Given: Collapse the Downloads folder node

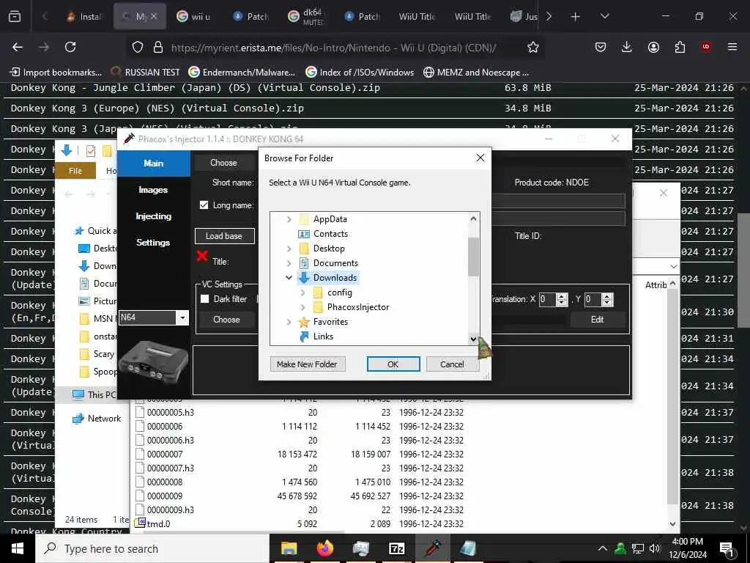Looking at the screenshot, I should click(x=289, y=278).
